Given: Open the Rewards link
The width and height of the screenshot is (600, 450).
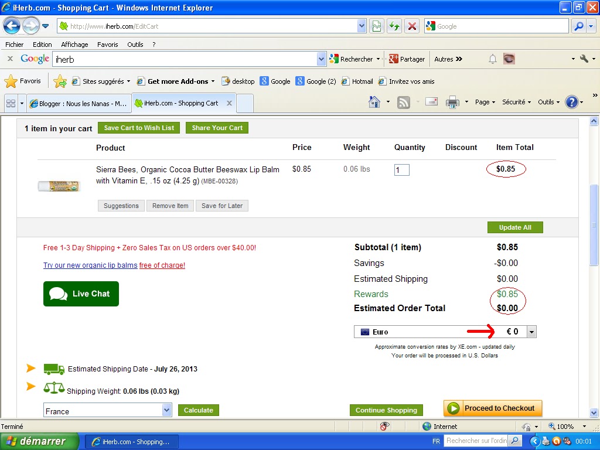Looking at the screenshot, I should [x=371, y=294].
